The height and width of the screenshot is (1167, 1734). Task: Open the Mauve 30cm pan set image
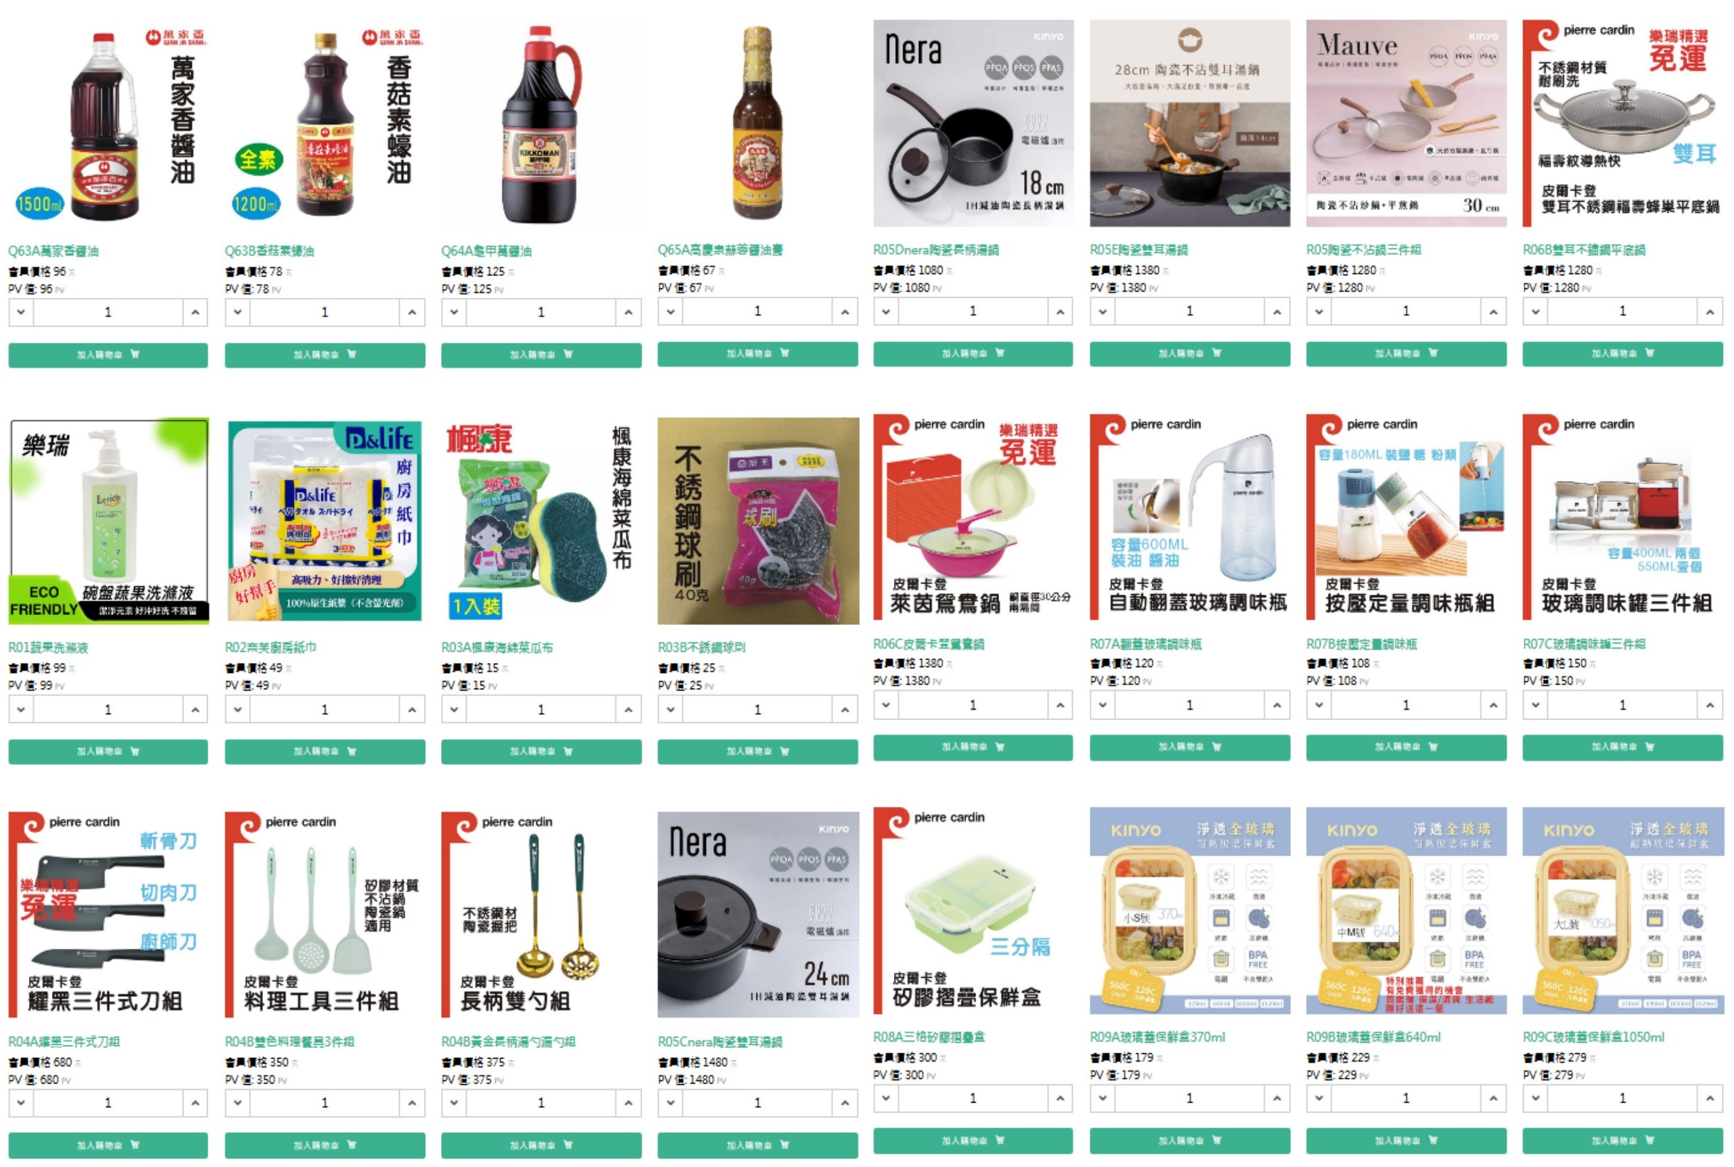click(1405, 124)
